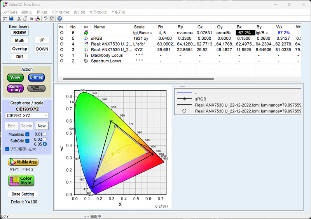Click the Visible Area button
The height and width of the screenshot is (219, 311).
point(23,162)
